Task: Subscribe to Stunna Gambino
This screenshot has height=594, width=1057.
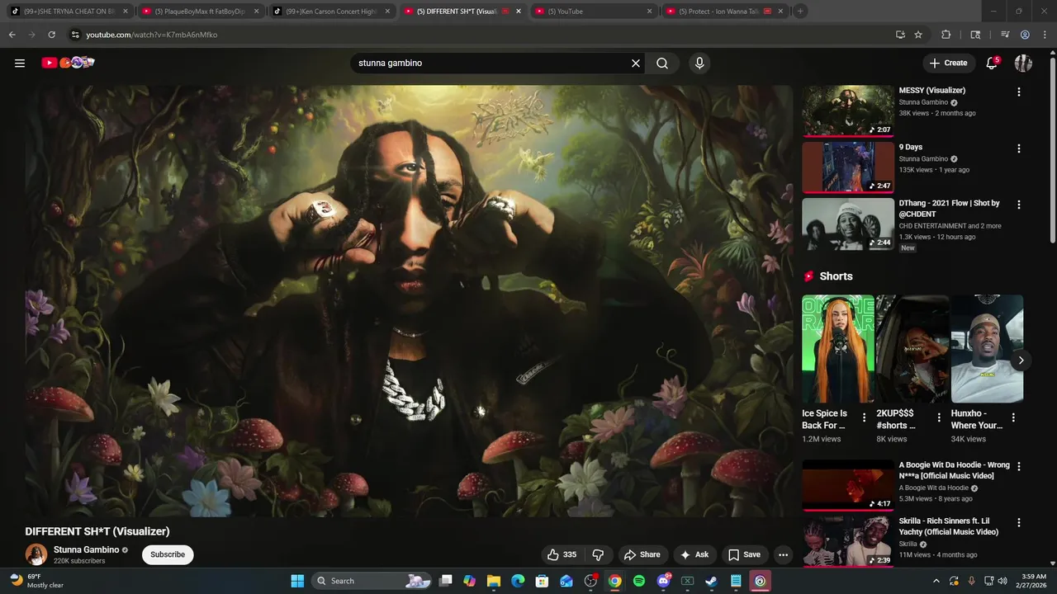Action: click(168, 554)
